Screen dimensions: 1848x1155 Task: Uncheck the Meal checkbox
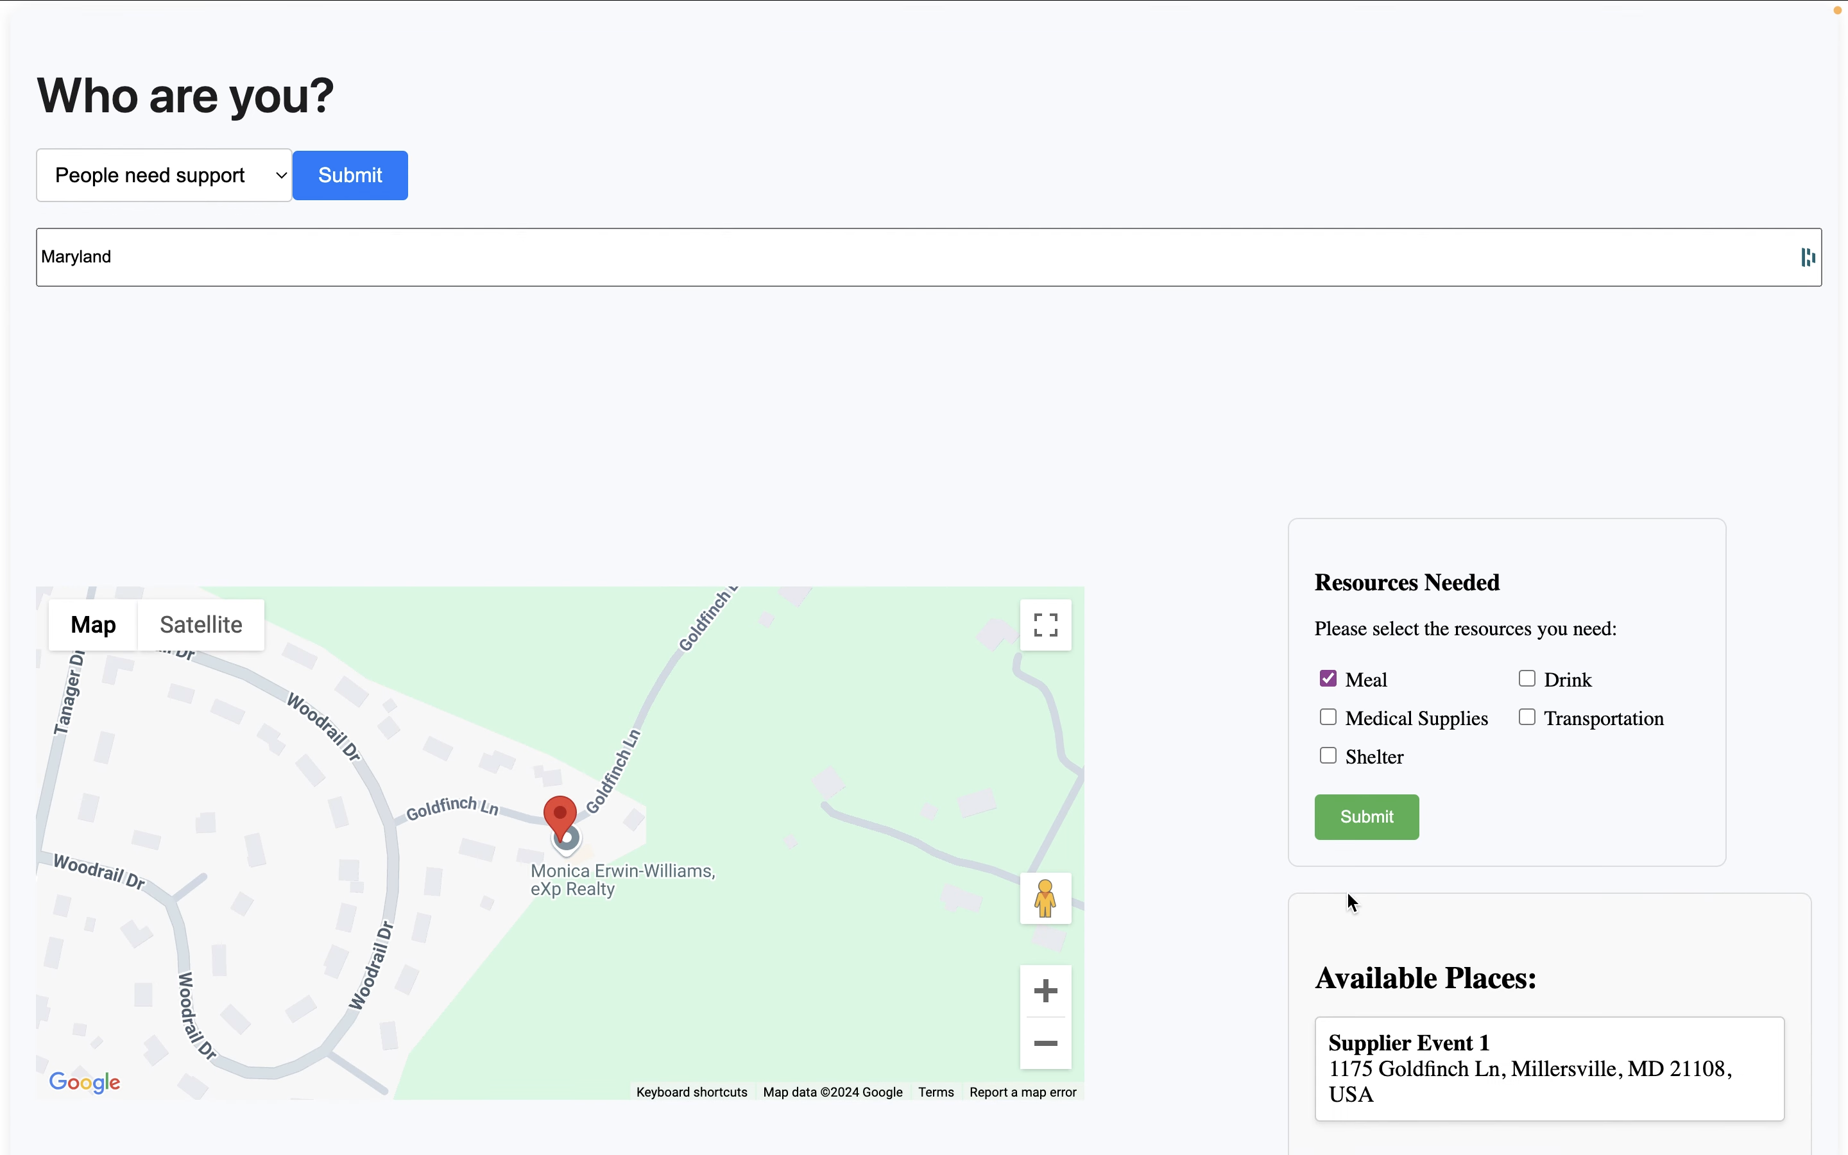[1328, 678]
